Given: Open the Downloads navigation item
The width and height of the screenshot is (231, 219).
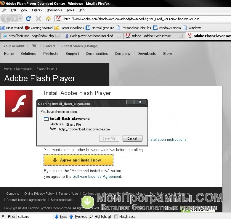Looking at the screenshot, I should click(x=147, y=54).
